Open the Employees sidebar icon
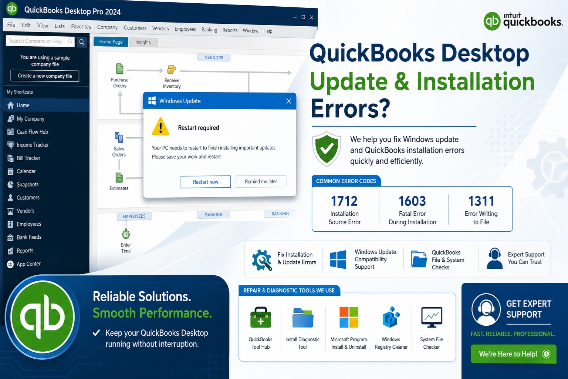568x379 pixels. click(x=11, y=224)
